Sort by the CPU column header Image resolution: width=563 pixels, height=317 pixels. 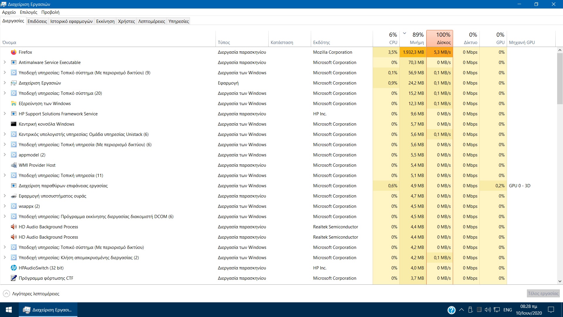pos(386,38)
